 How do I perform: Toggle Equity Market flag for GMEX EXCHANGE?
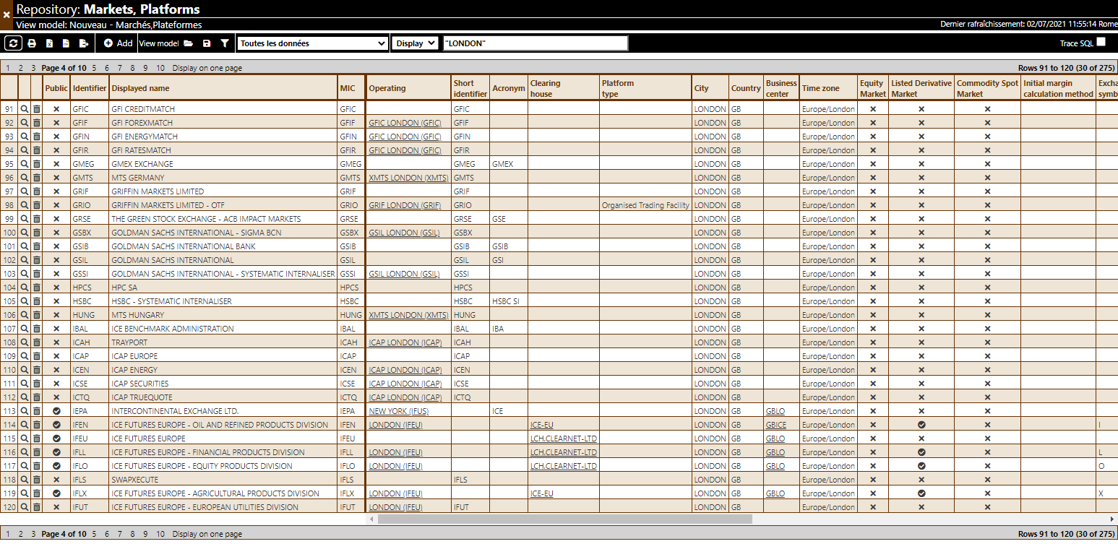873,164
